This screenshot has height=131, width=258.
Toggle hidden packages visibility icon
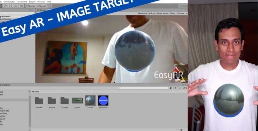[x=185, y=88]
